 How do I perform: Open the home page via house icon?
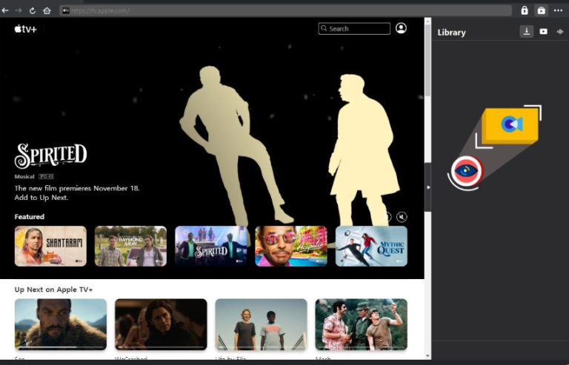(x=47, y=10)
